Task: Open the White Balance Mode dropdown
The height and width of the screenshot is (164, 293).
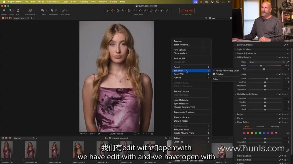Action: coord(267,62)
